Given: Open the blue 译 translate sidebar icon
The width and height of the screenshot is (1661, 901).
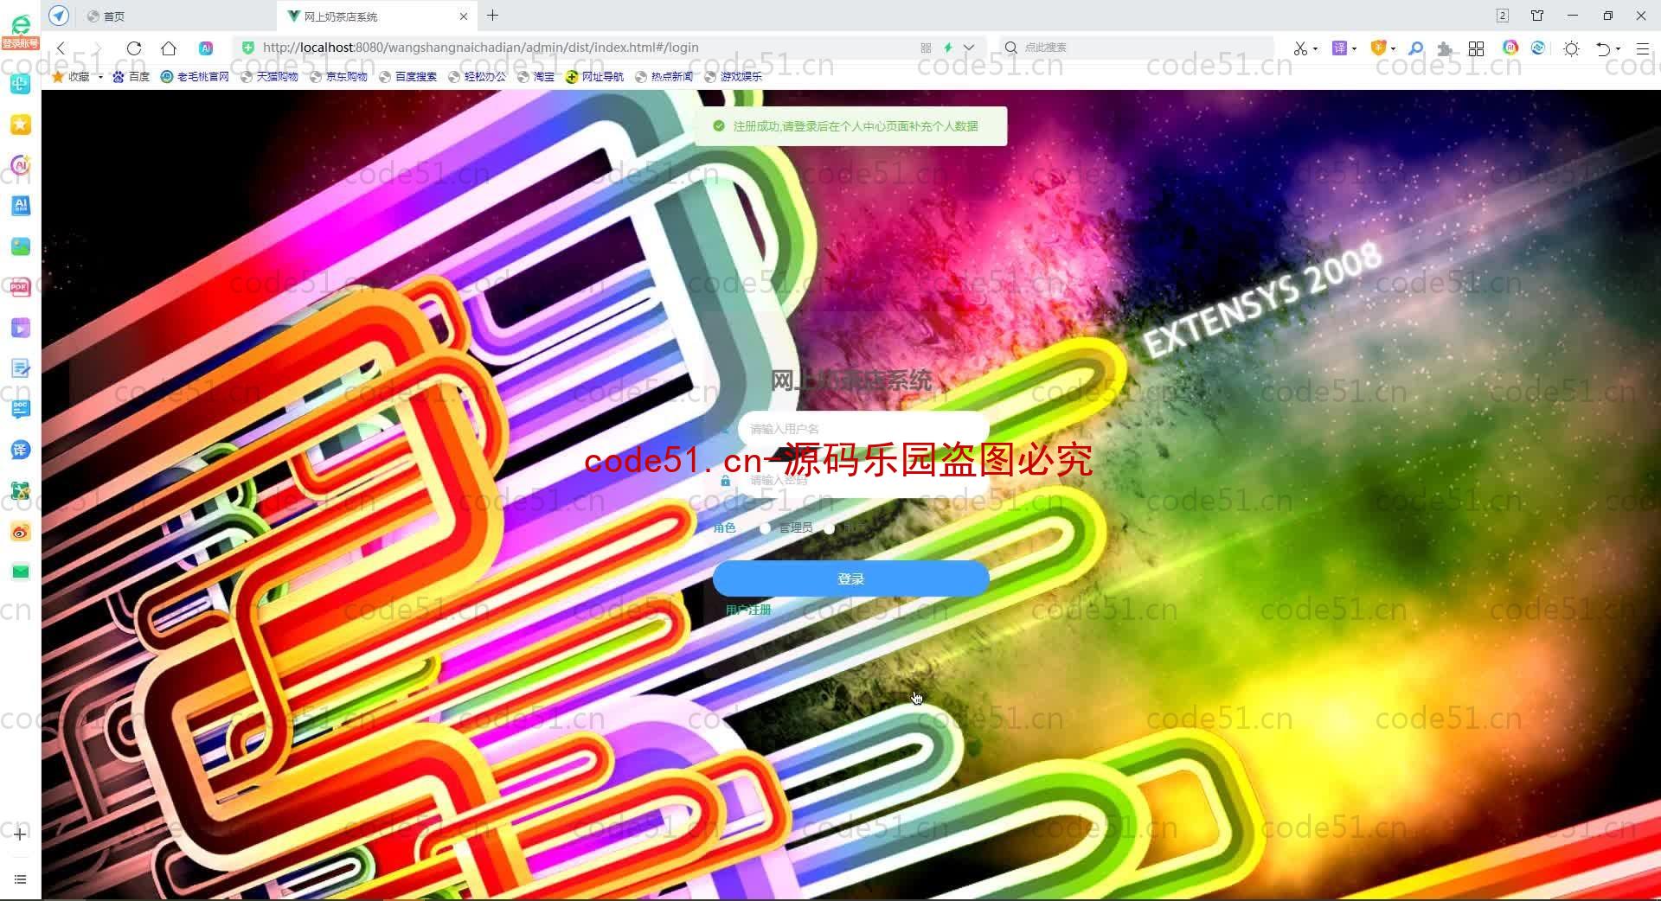Looking at the screenshot, I should click(x=21, y=450).
